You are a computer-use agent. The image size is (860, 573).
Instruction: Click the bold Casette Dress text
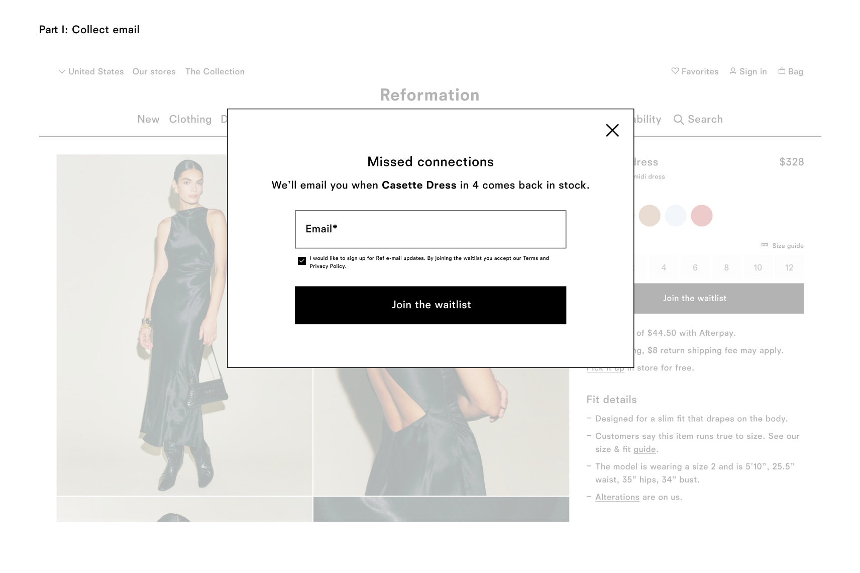click(x=419, y=185)
